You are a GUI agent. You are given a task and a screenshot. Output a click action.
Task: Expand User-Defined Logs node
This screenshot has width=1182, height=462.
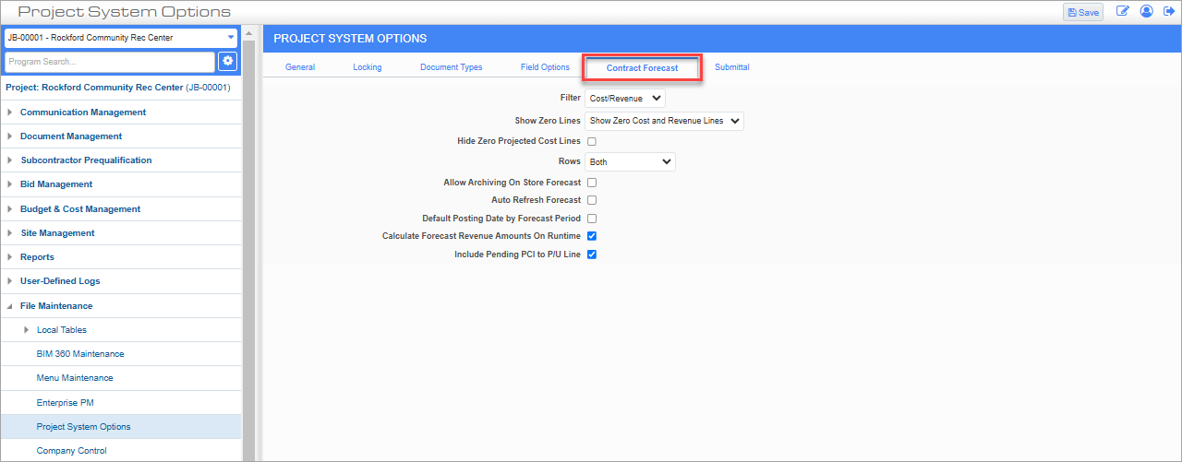(9, 281)
